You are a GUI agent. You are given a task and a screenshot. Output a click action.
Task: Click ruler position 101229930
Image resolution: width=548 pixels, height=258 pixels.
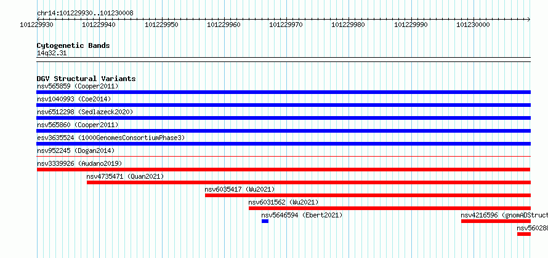pos(36,25)
